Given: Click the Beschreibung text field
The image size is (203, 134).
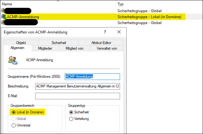Looking at the screenshot, I should [x=77, y=86].
